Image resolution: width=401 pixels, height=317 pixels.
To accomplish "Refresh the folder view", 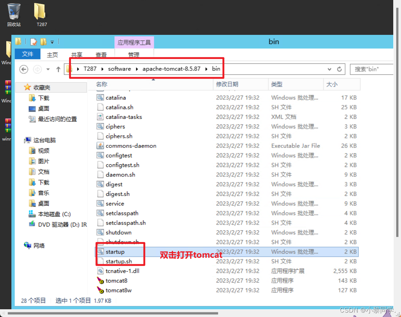I will 339,69.
